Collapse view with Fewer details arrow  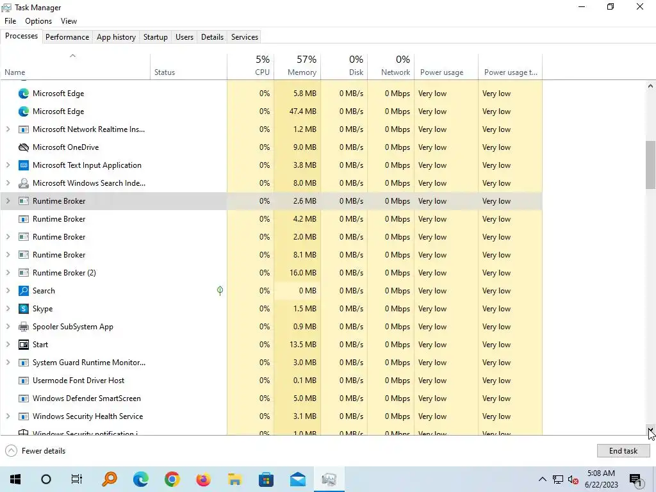pos(12,450)
